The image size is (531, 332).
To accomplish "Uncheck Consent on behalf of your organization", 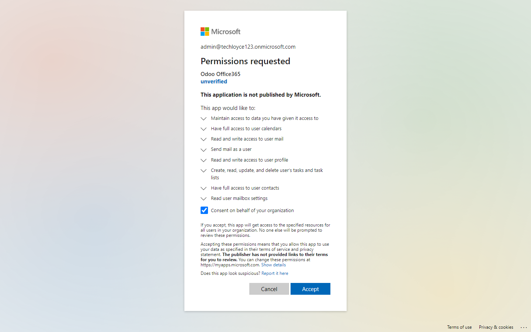I will (204, 210).
